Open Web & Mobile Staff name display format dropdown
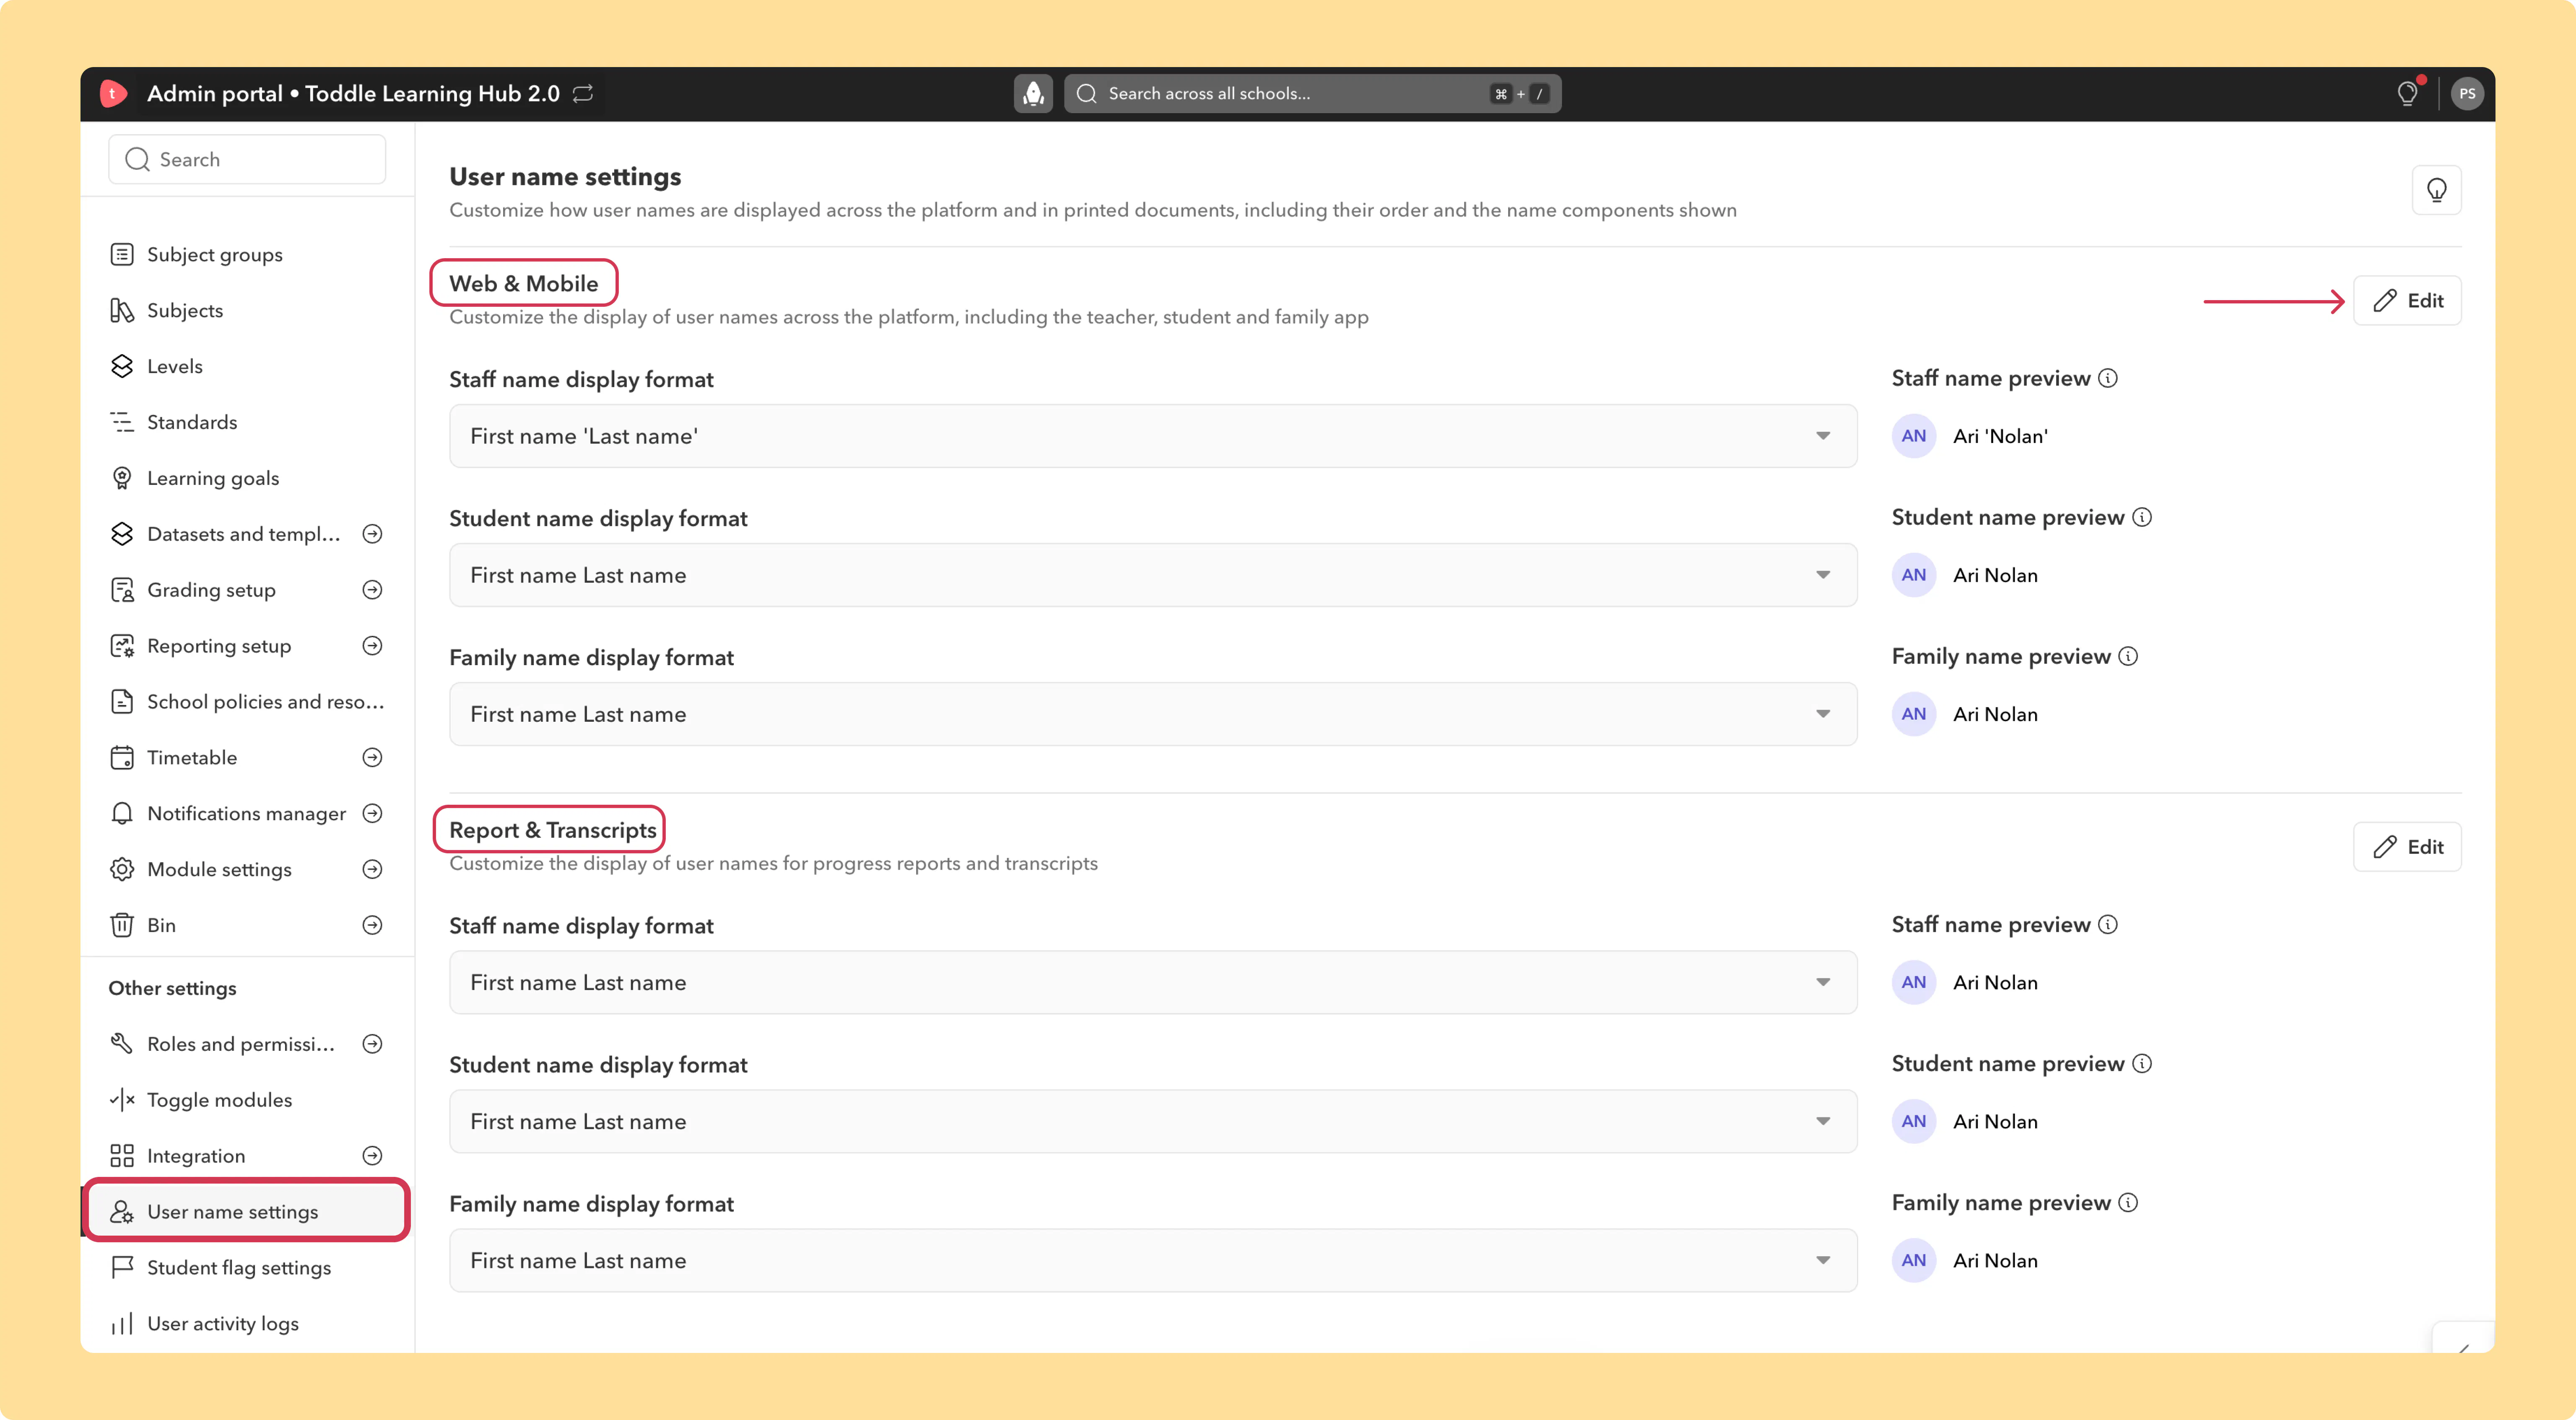Image resolution: width=2576 pixels, height=1420 pixels. (1153, 436)
